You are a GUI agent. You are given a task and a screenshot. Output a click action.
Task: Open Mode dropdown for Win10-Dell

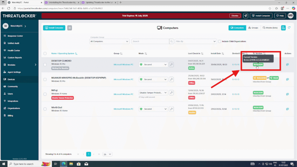(x=153, y=109)
